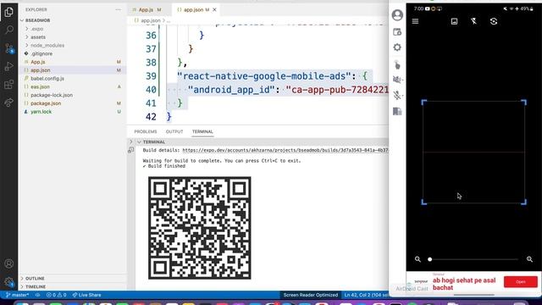Screen dimensions: 542x305
Task: Select the app.json editor tab
Action: tap(194, 9)
